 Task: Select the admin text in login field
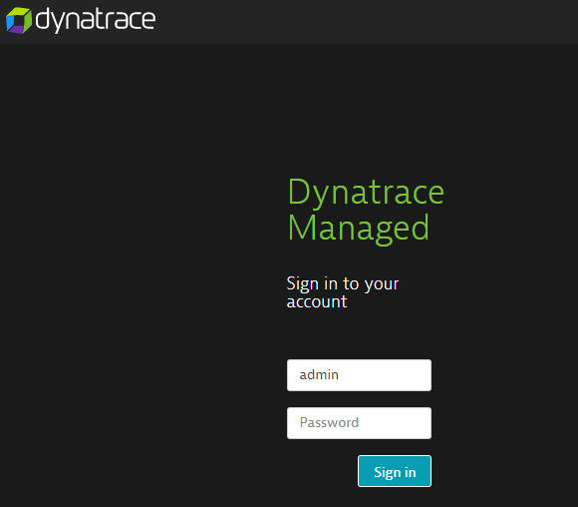(319, 375)
